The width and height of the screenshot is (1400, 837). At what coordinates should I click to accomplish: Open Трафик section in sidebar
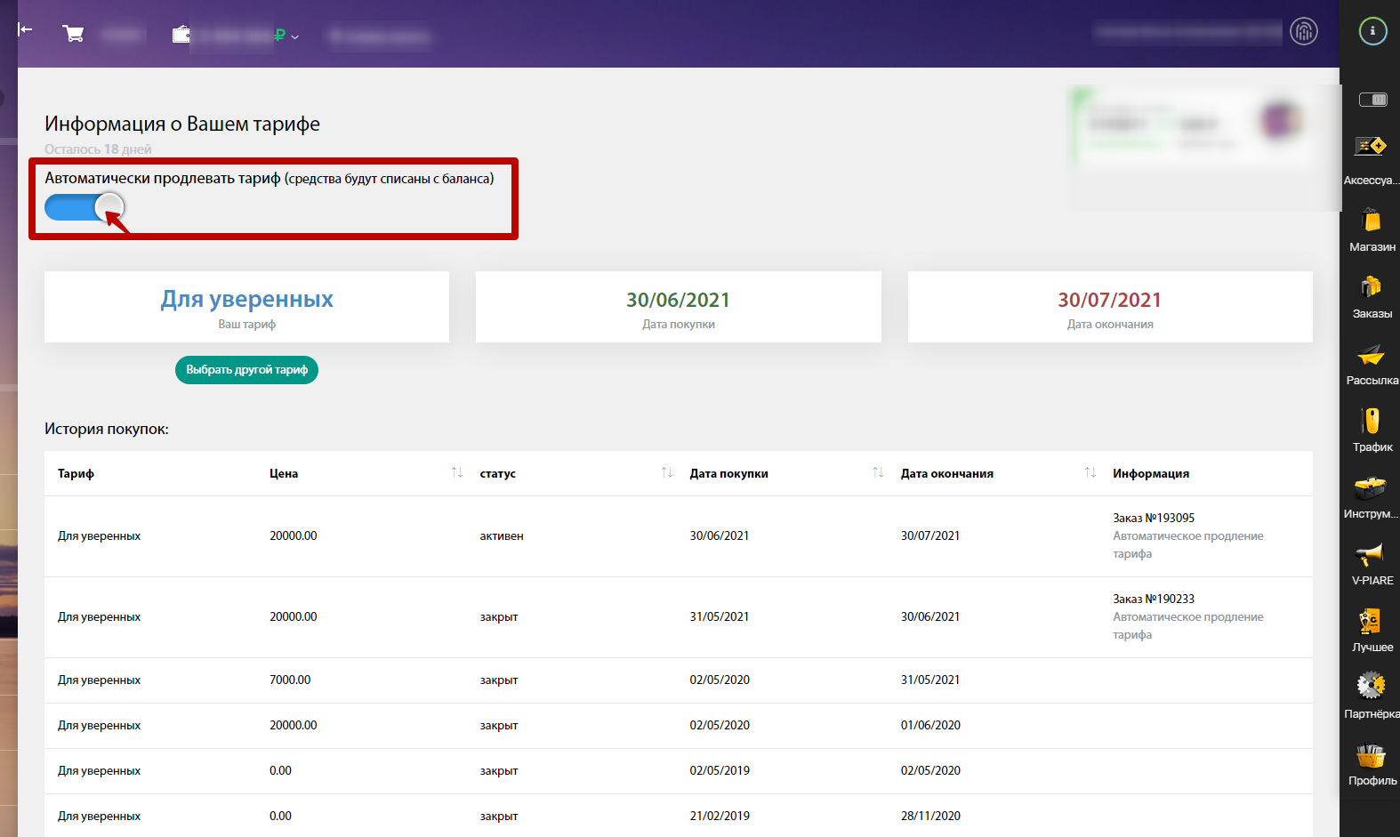pyautogui.click(x=1372, y=430)
